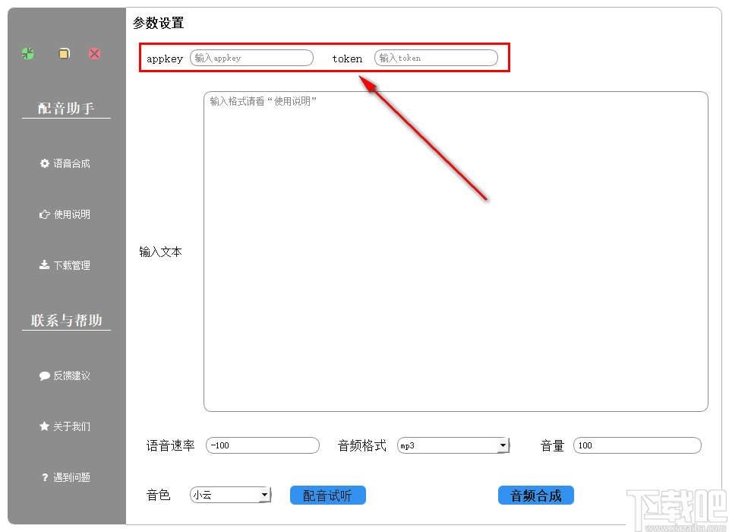This screenshot has width=729, height=532.
Task: Switch to the 配音助手 section
Action: 66,107
